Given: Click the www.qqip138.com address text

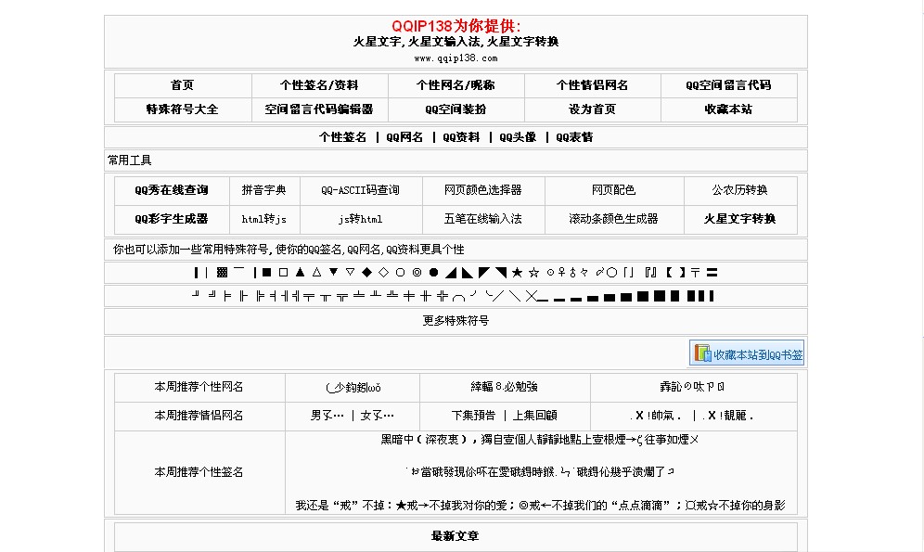Looking at the screenshot, I should [456, 58].
